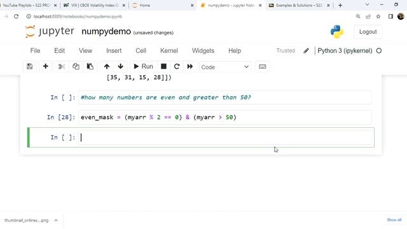The image size is (407, 229).
Task: Move selected cell down arrow
Action: tap(120, 66)
